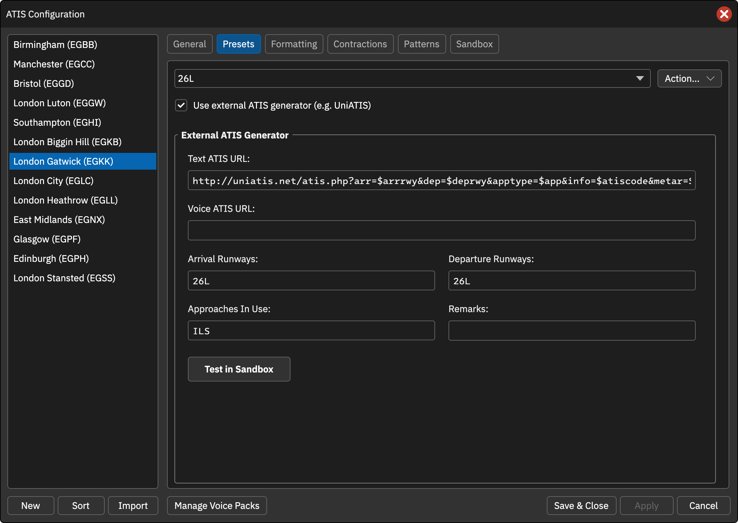Focus the Text ATIS URL field

tap(441, 180)
